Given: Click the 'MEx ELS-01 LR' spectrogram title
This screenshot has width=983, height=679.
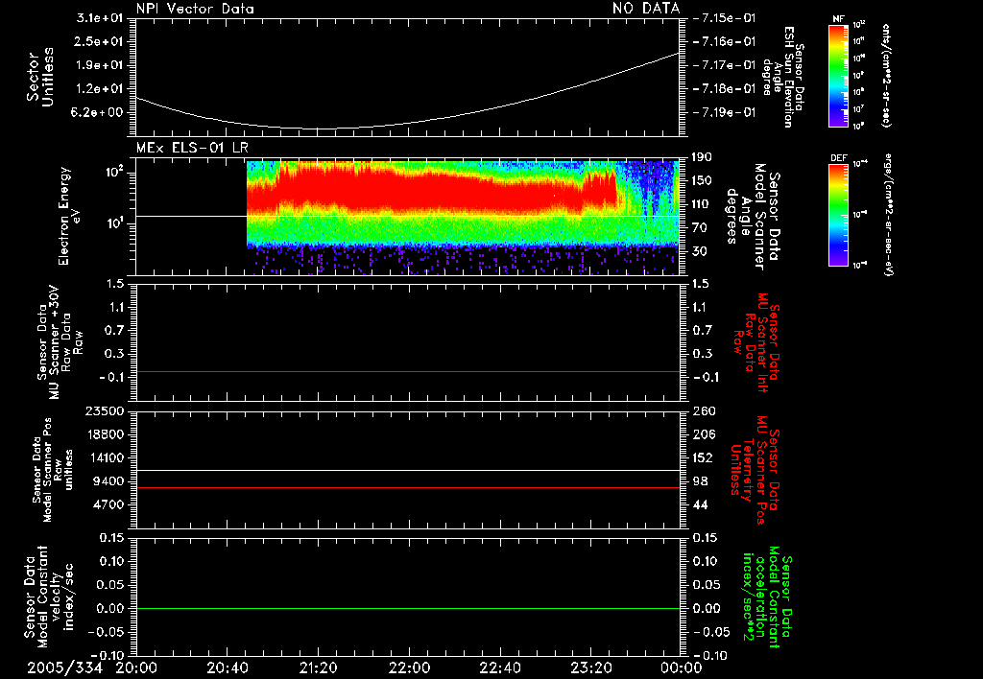Looking at the screenshot, I should pos(192,148).
